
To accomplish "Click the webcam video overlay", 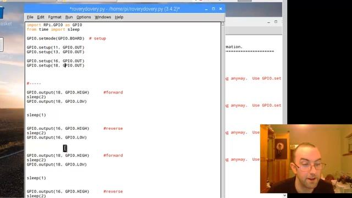I will [306, 159].
